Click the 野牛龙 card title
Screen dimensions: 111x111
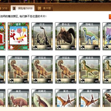pyautogui.click(x=66, y=24)
